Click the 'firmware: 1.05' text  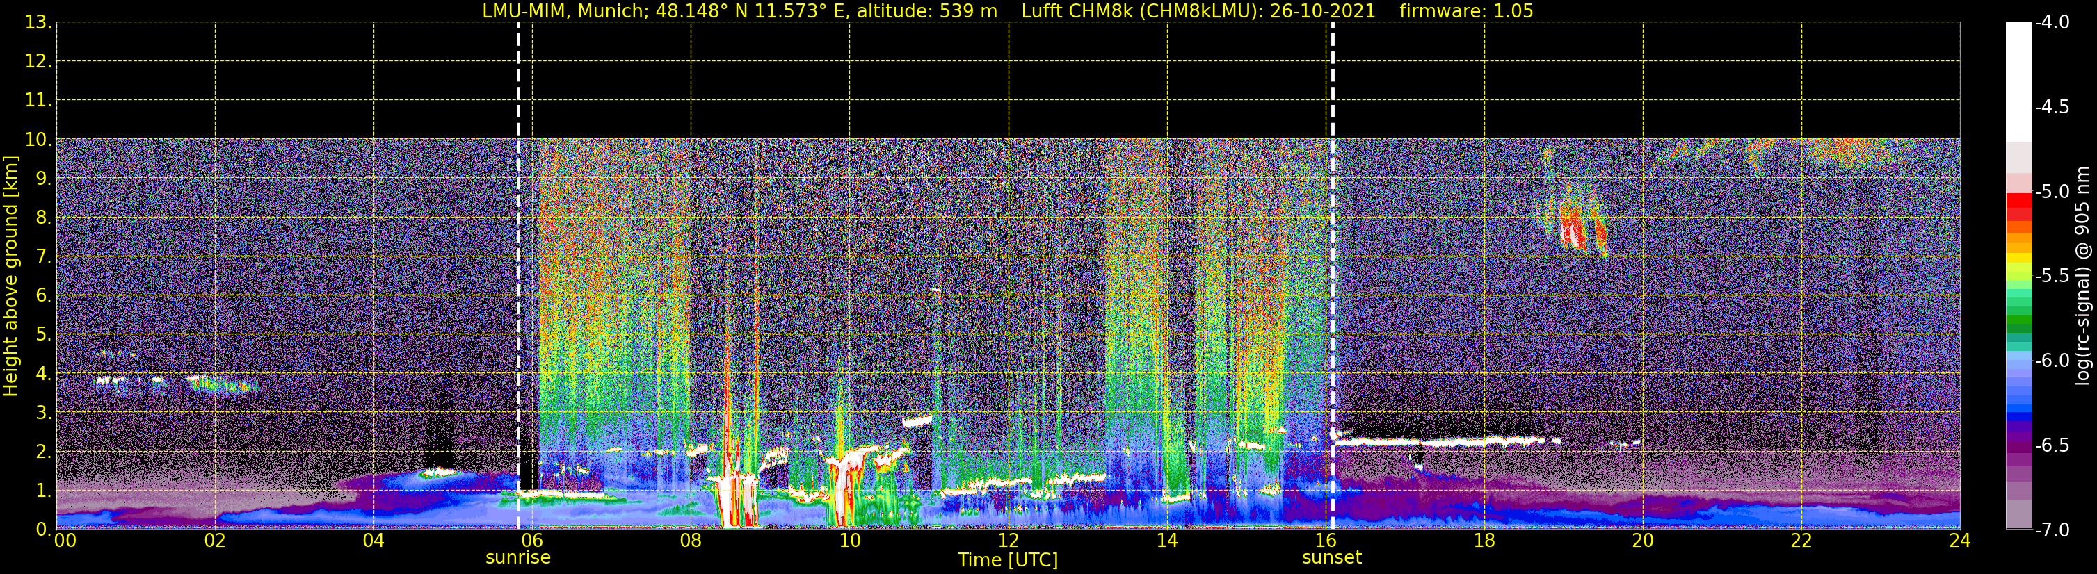(x=1466, y=11)
